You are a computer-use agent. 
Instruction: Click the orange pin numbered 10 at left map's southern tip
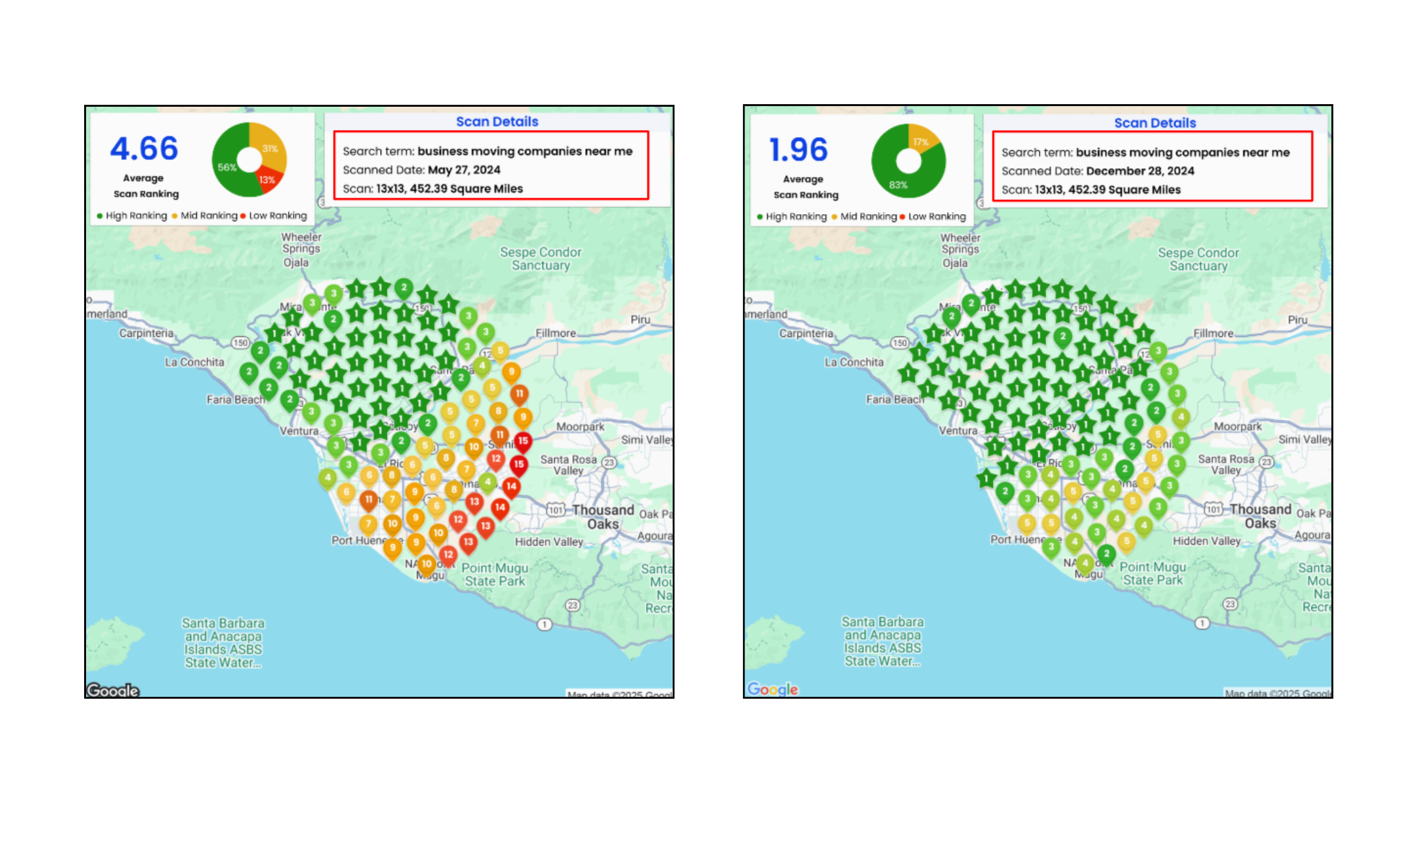pyautogui.click(x=427, y=564)
